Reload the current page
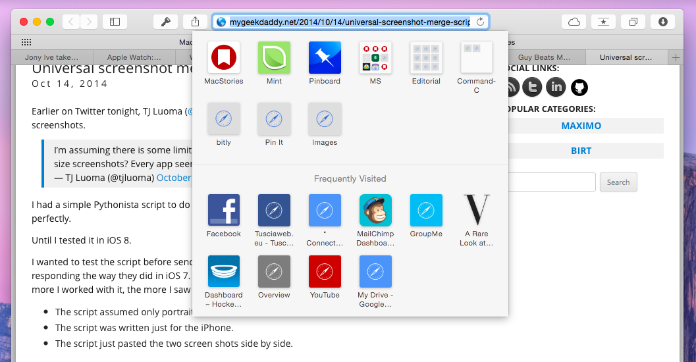Viewport: 696px width, 362px height. point(480,22)
